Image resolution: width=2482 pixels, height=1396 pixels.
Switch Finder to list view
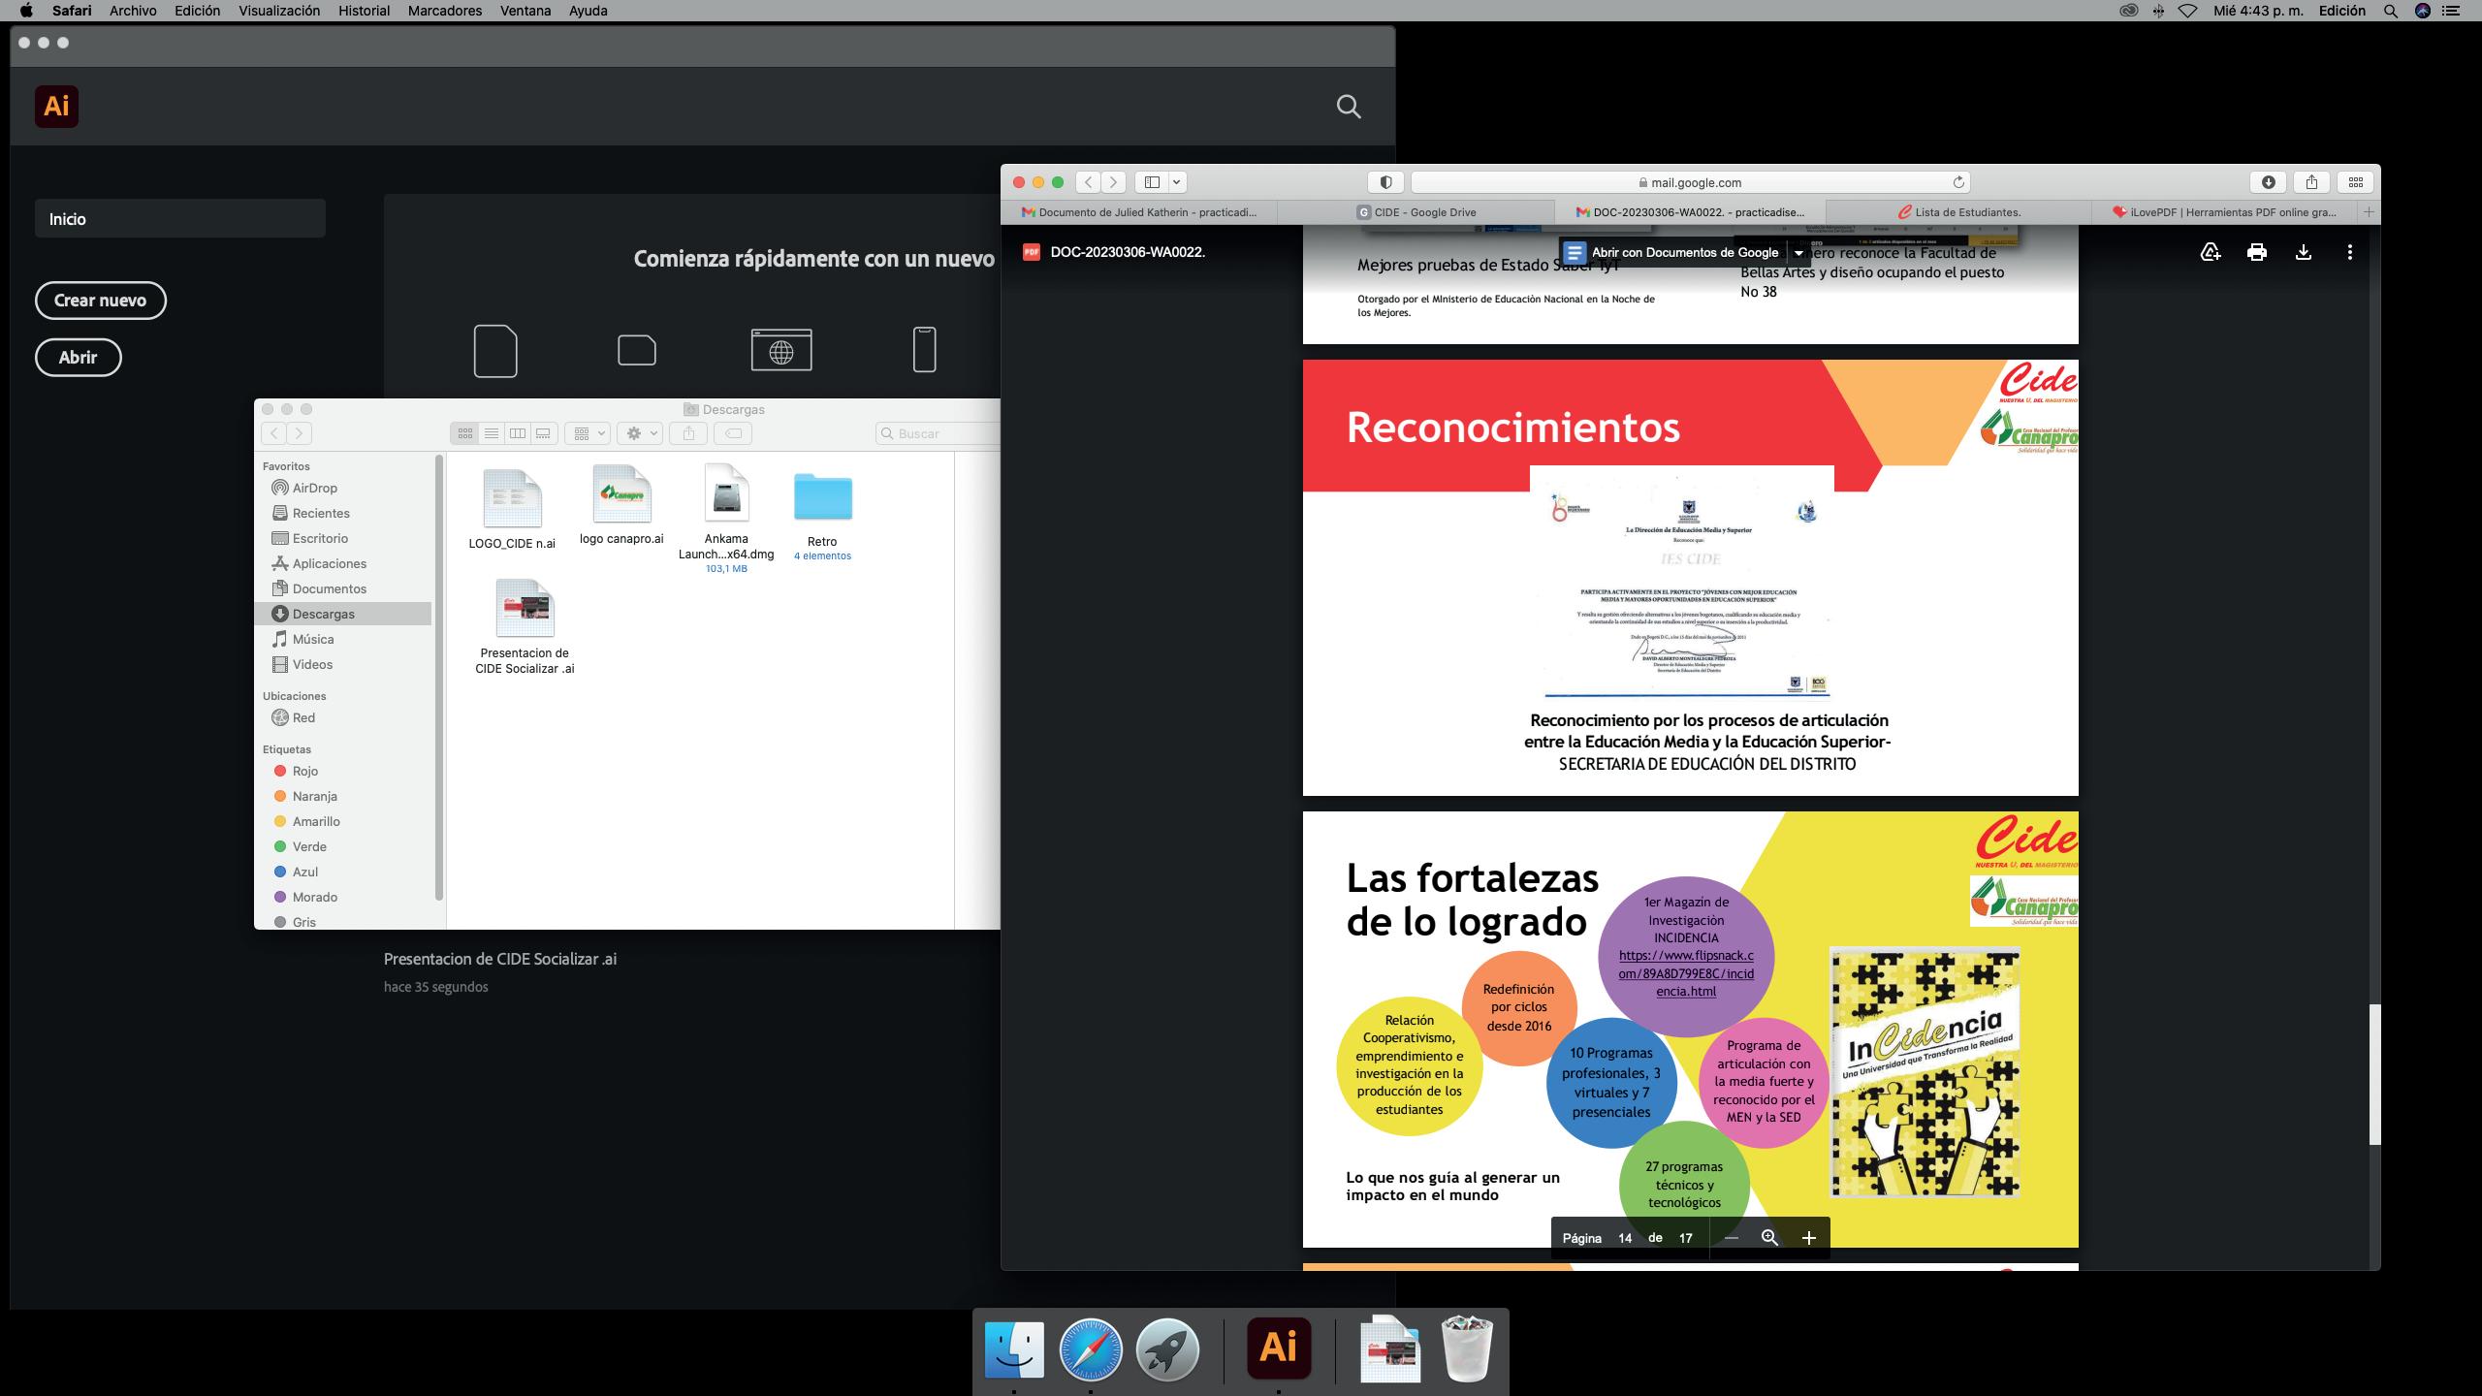click(492, 433)
